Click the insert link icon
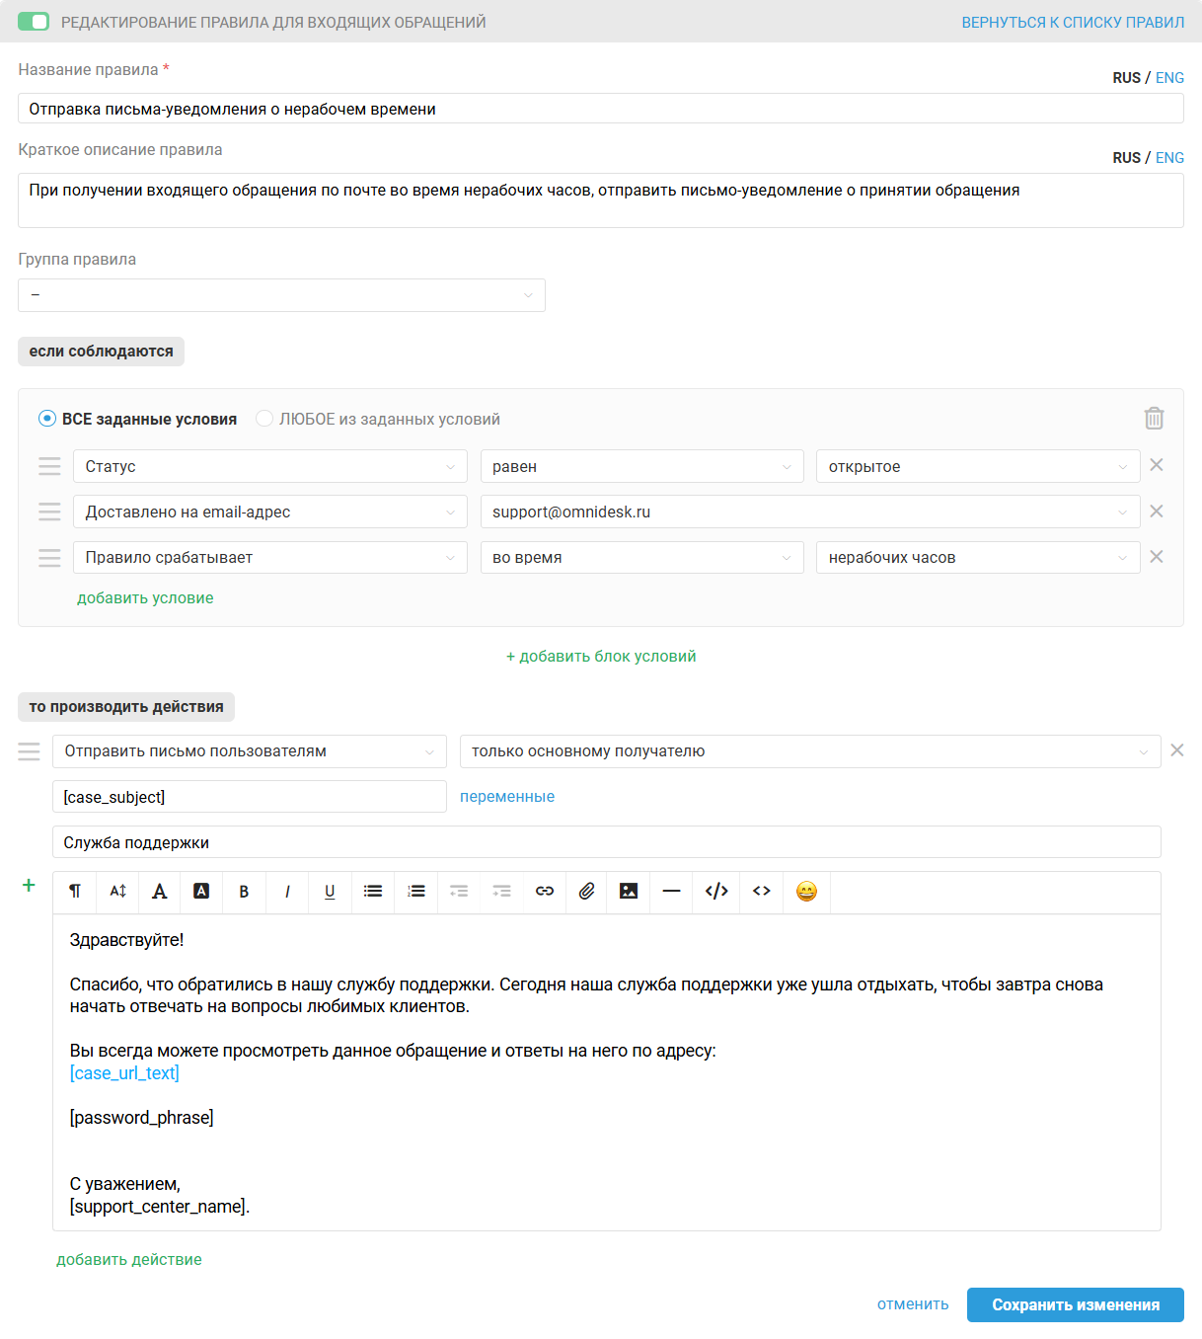 [544, 892]
